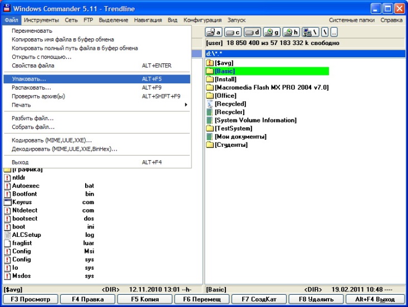The width and height of the screenshot is (408, 307).
Task: Click the Install folder icon
Action: click(210, 79)
